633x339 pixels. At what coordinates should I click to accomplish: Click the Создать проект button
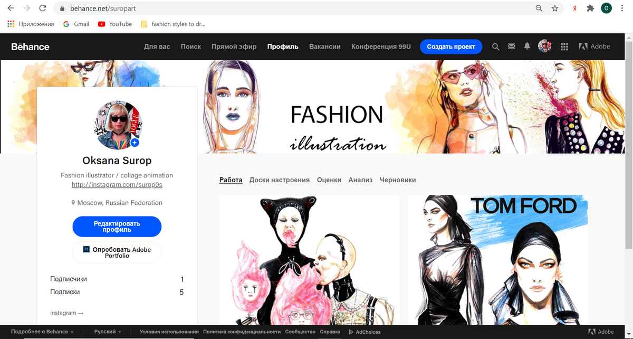coord(451,46)
